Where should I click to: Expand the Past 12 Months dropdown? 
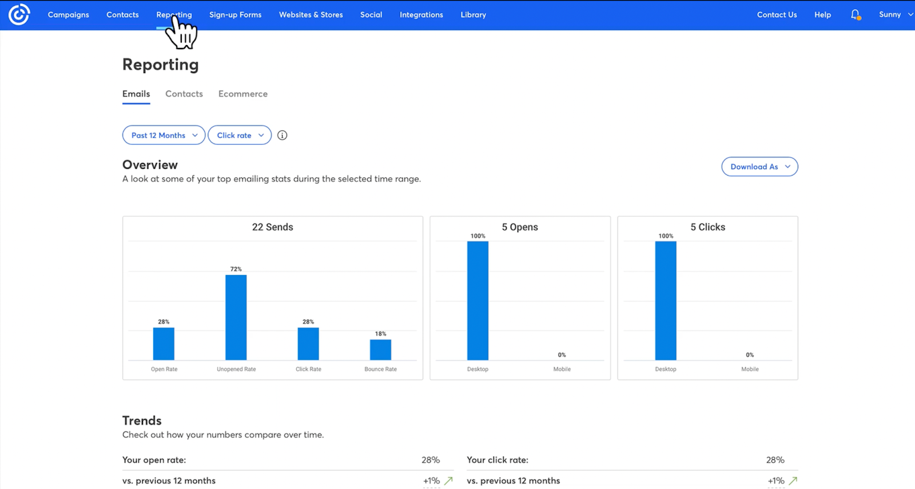coord(164,135)
